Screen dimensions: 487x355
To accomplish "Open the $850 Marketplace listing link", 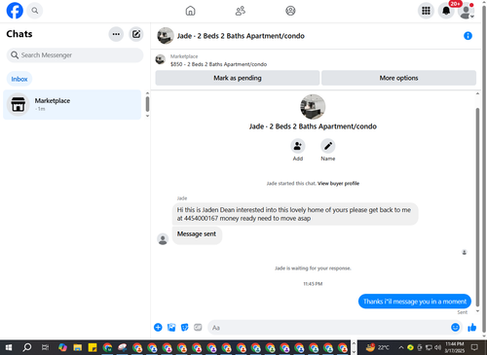I will 218,64.
